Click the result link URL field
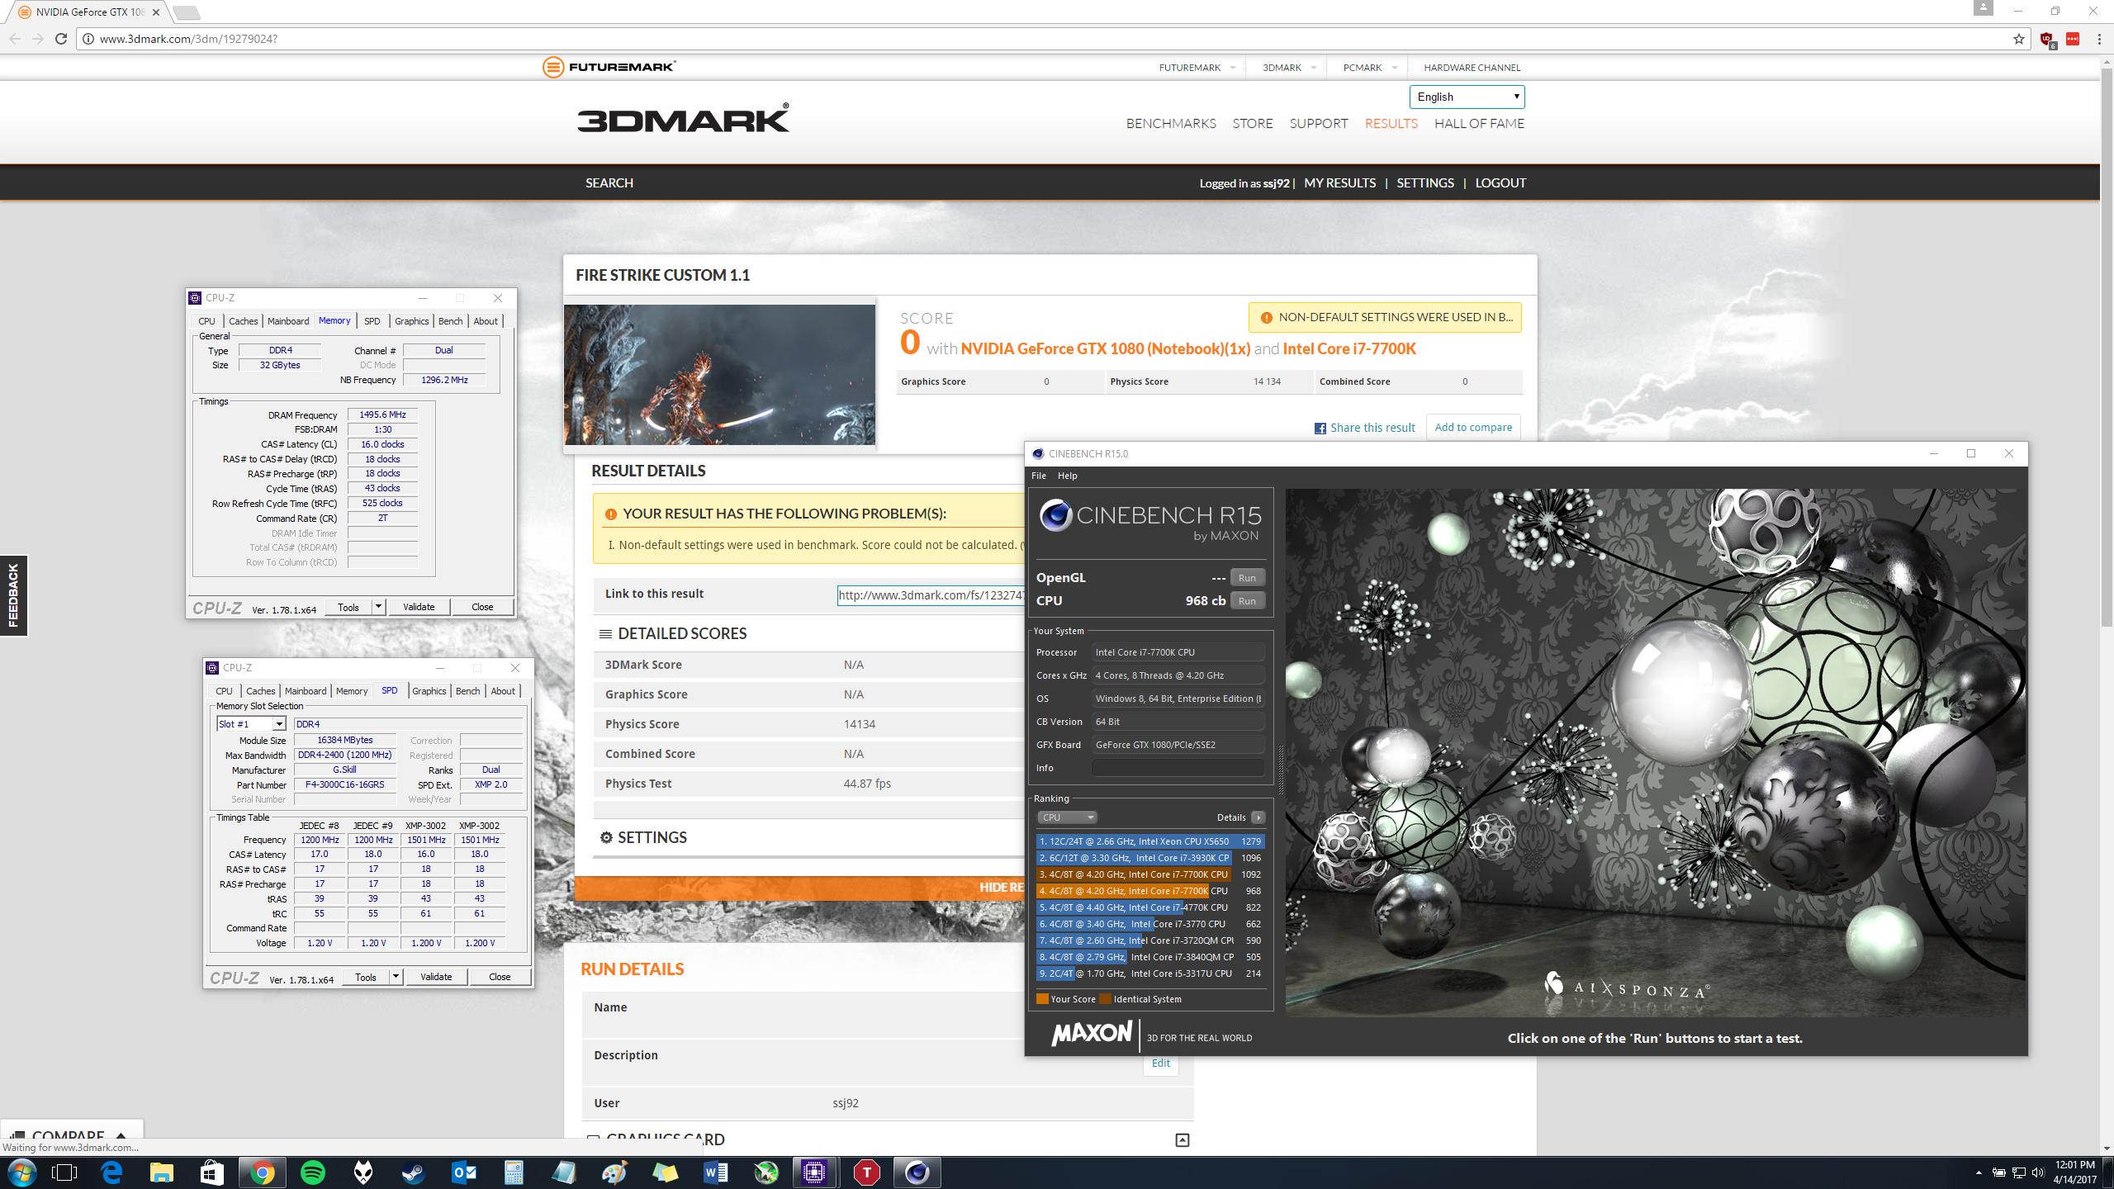2114x1189 pixels. pyautogui.click(x=930, y=595)
